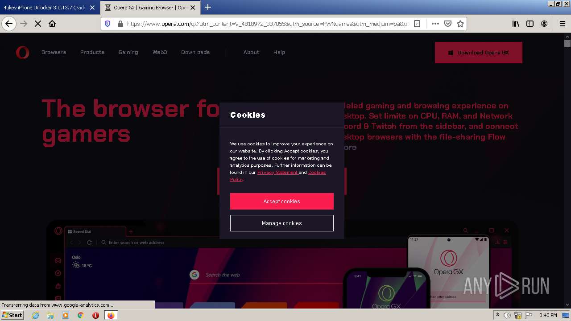The width and height of the screenshot is (571, 321).
Task: Click Manage cookies button
Action: tap(282, 223)
